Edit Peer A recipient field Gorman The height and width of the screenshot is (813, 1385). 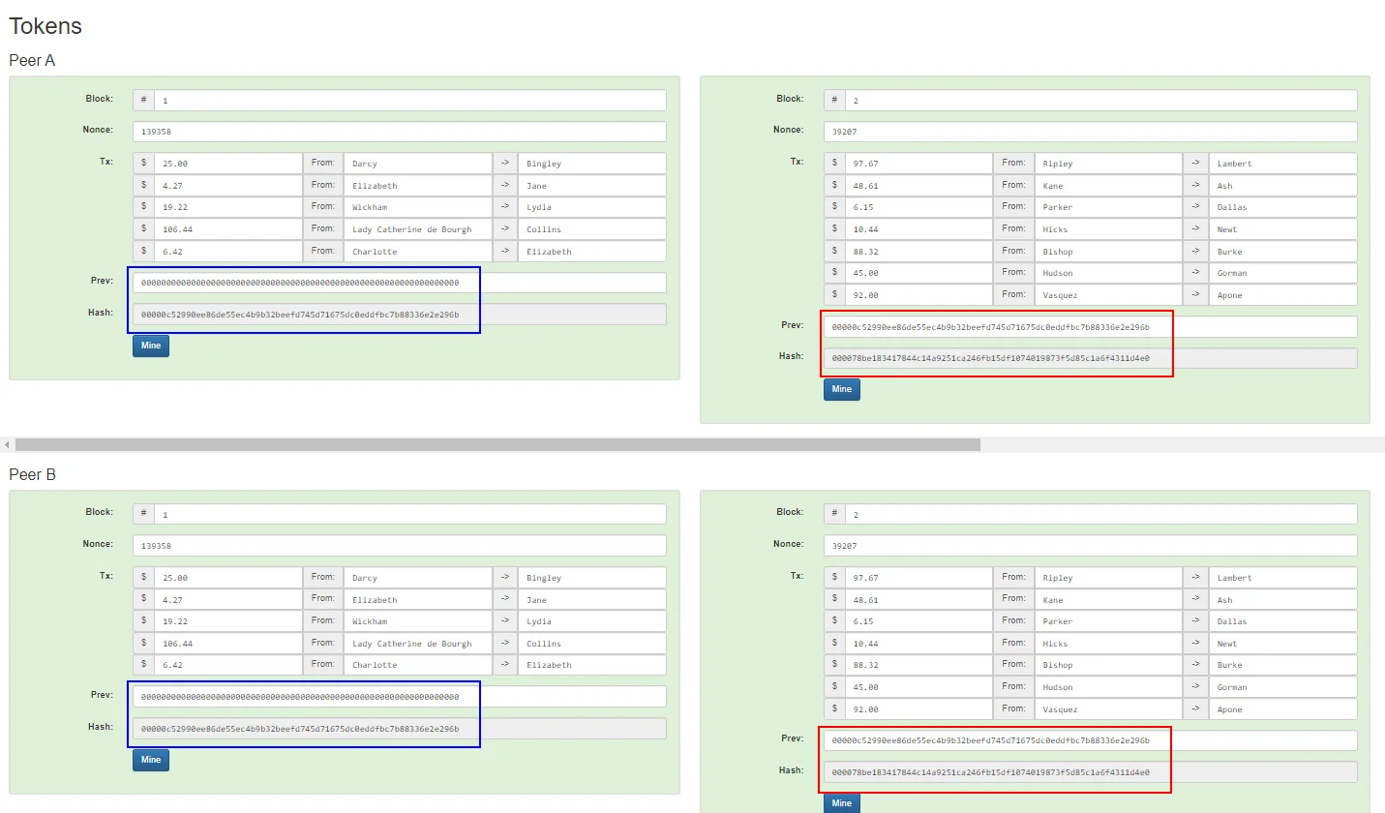pos(1283,273)
